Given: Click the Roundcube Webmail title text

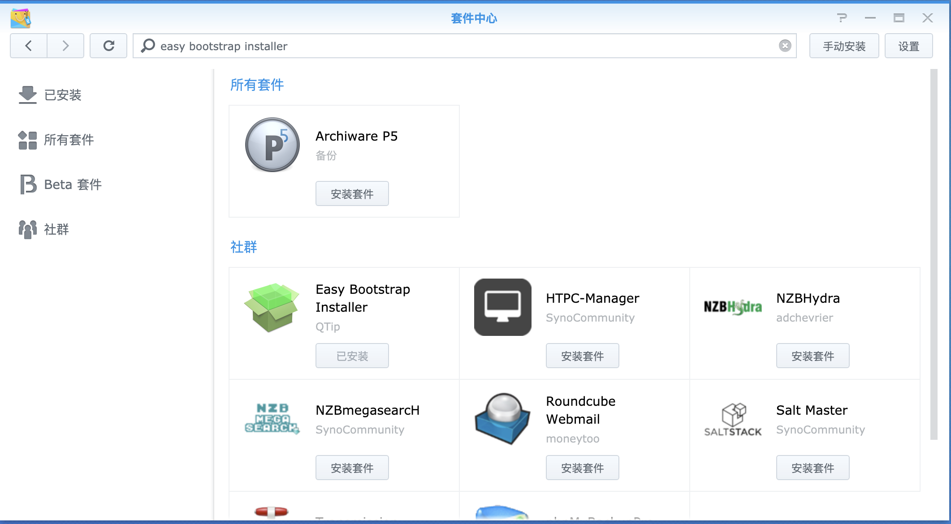Looking at the screenshot, I should click(x=581, y=410).
